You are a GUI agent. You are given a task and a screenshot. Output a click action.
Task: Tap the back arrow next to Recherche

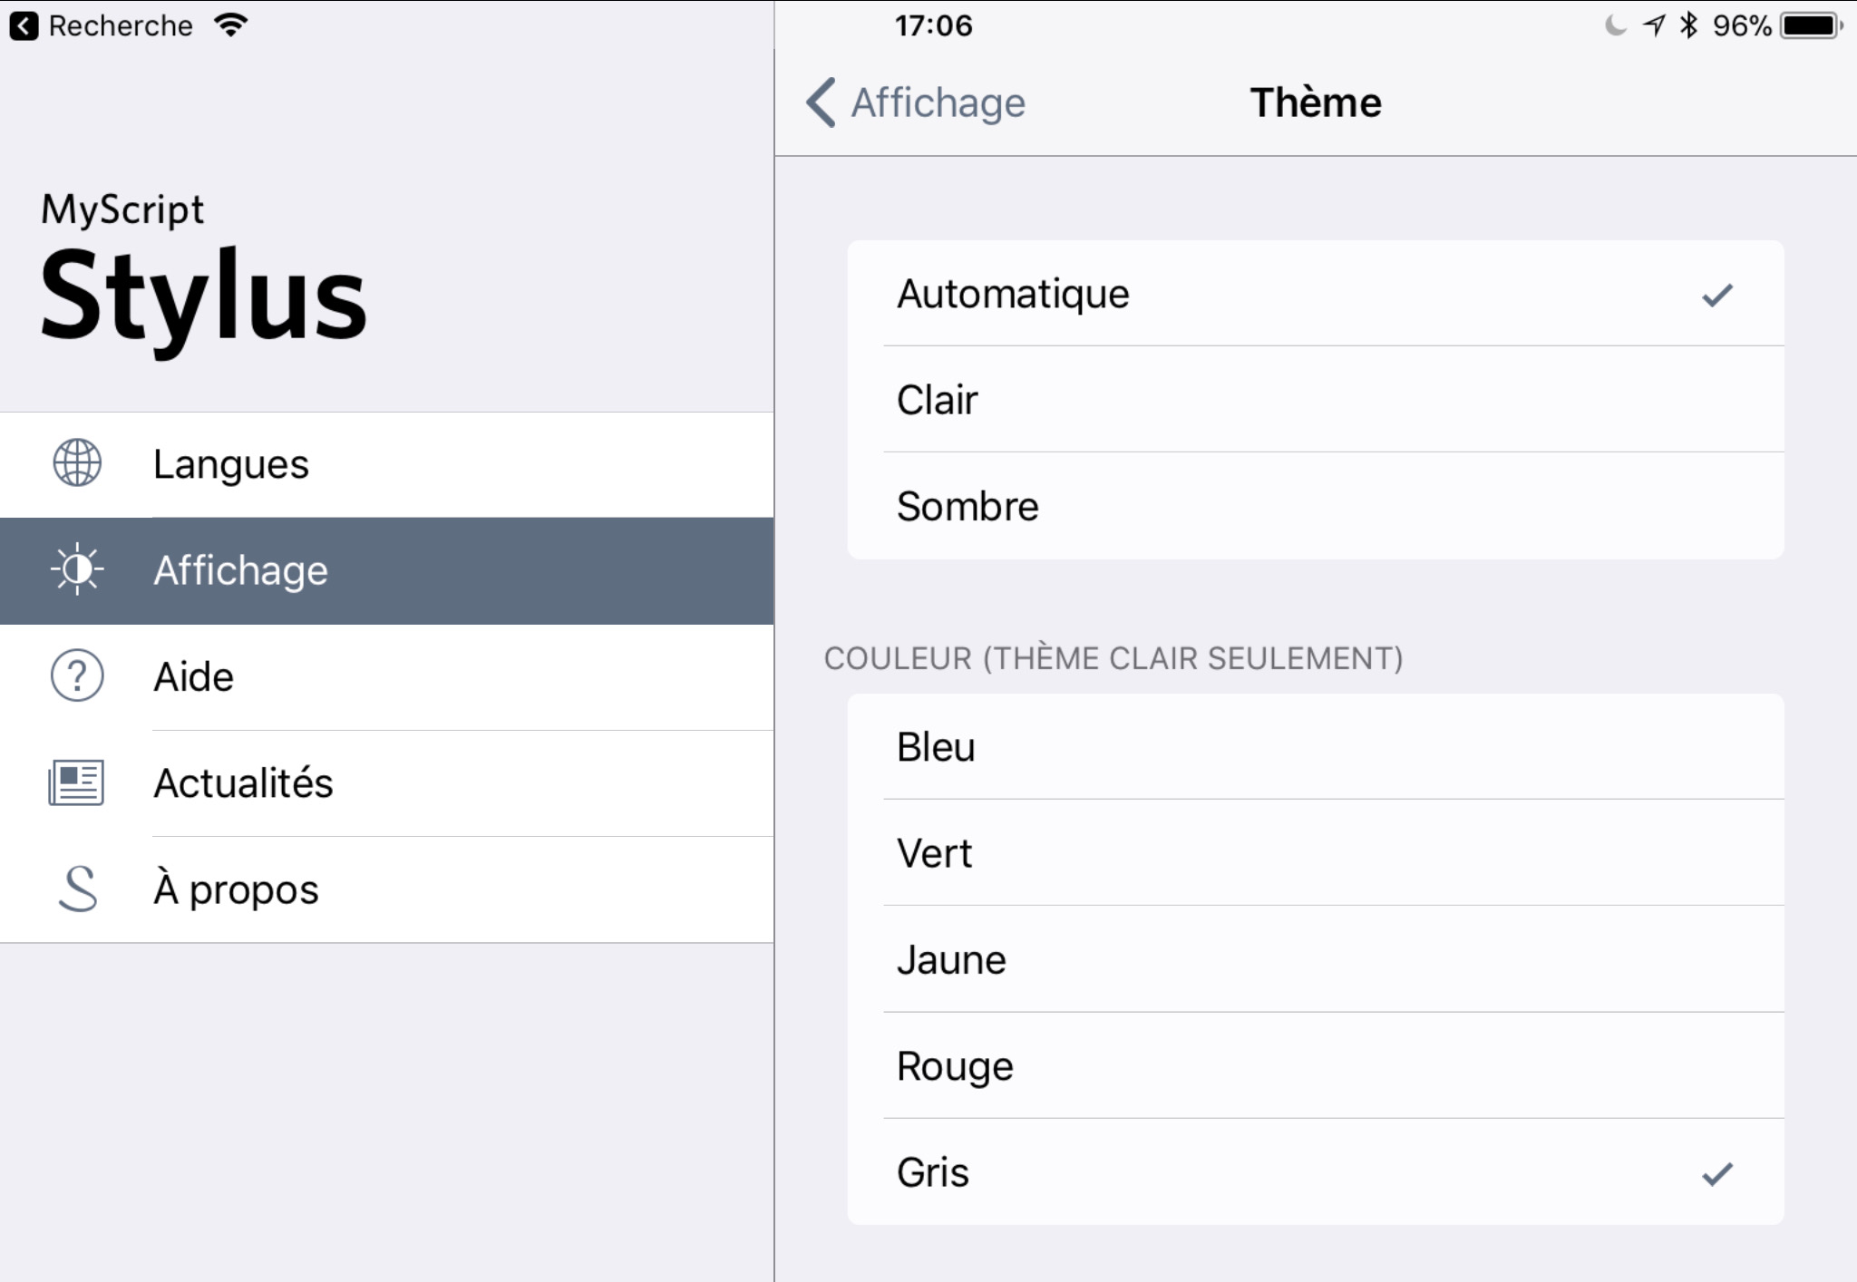coord(24,25)
